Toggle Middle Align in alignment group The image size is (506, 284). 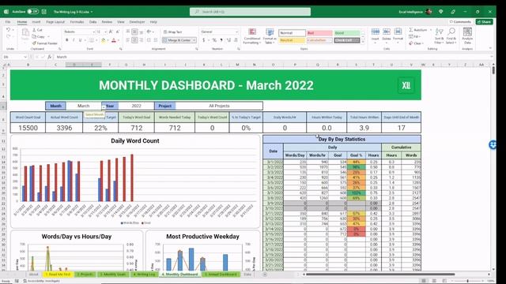pos(134,32)
